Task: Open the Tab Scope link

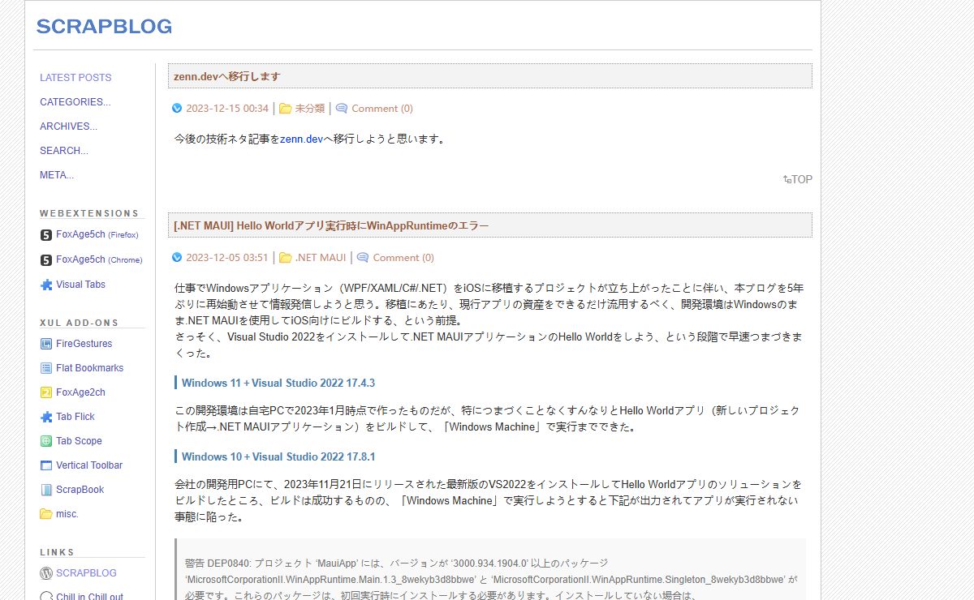Action: pyautogui.click(x=79, y=441)
